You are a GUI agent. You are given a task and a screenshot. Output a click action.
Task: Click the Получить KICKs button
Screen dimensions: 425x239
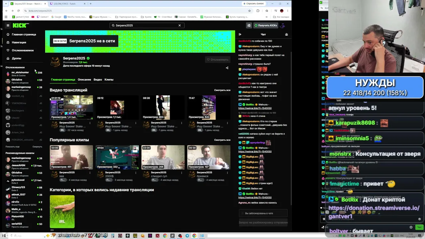coord(266,25)
